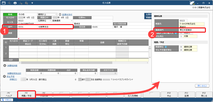The width and height of the screenshot is (213, 102).
Task: Open the quick access toolbar dropdown arrow
Action: pyautogui.click(x=32, y=3)
